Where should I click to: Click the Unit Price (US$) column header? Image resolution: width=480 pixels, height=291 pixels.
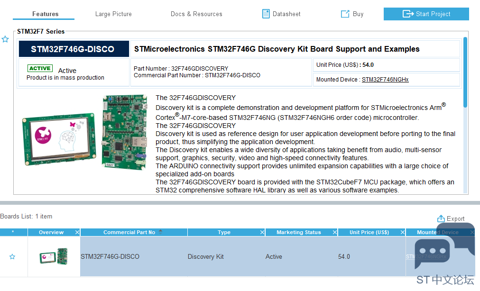369,233
